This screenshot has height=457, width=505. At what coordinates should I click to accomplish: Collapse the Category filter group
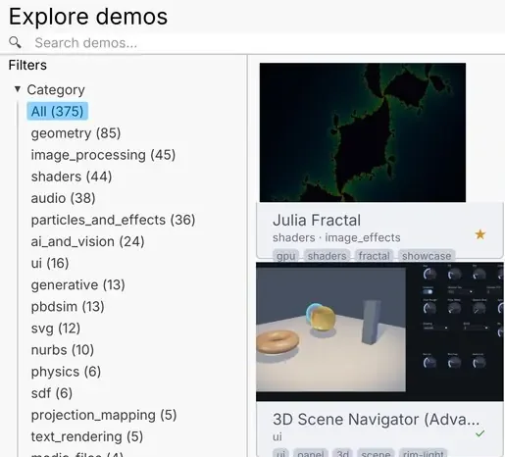click(18, 89)
